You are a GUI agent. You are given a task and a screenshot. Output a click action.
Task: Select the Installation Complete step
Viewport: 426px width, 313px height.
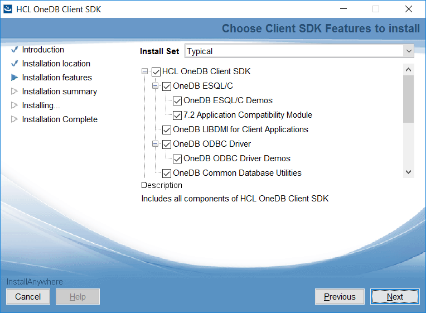pos(60,119)
